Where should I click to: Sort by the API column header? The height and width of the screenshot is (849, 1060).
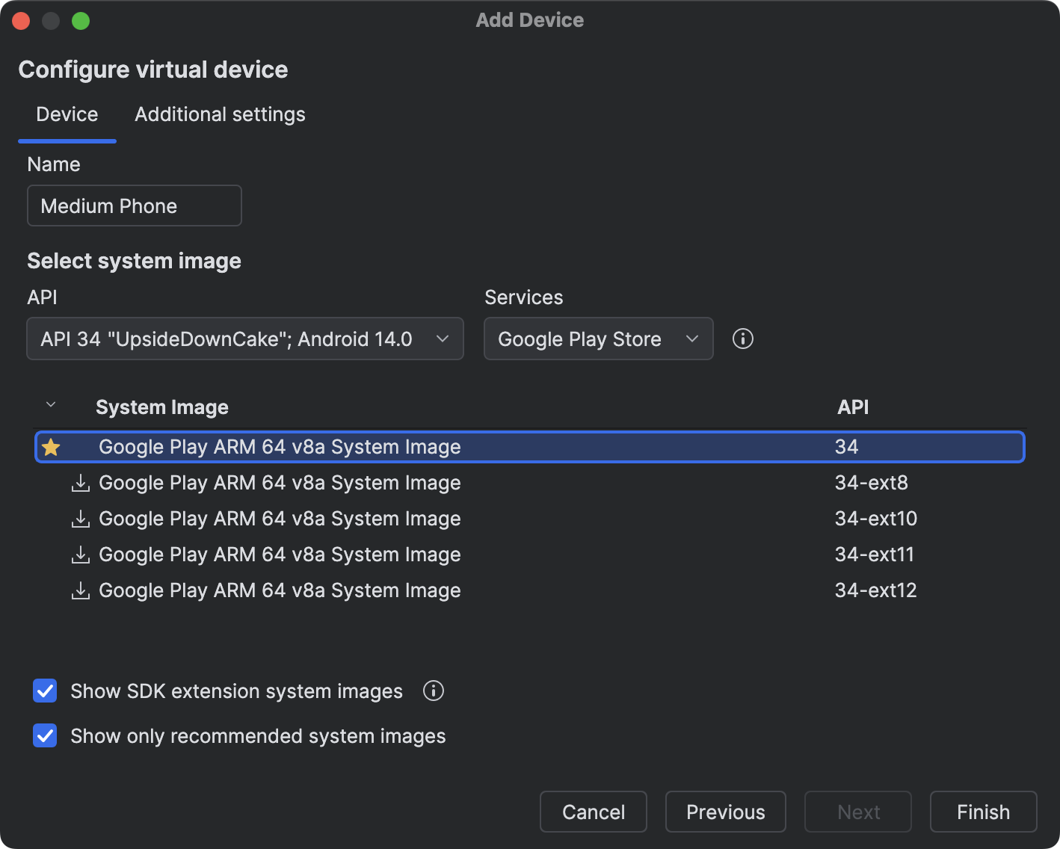click(x=853, y=407)
